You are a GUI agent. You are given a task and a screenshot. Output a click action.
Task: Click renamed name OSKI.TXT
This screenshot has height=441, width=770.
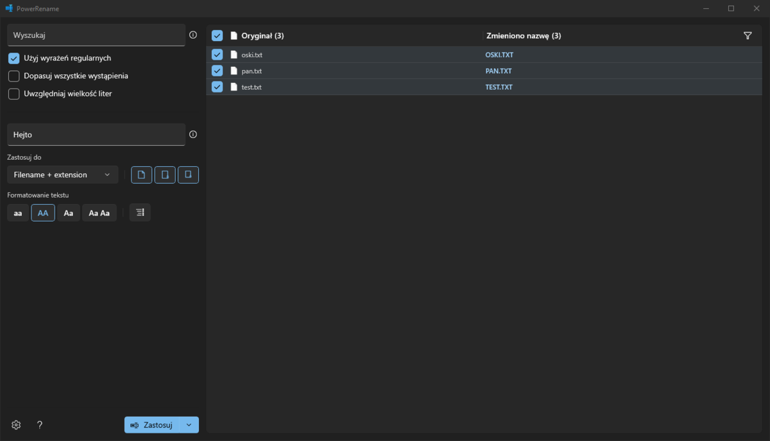pos(499,55)
